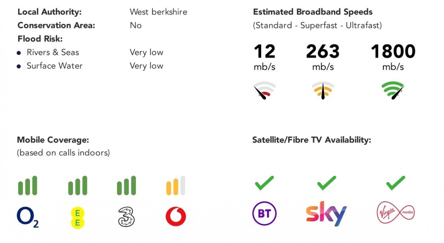Click the Mobile Coverage heading
This screenshot has width=444, height=243.
(53, 140)
